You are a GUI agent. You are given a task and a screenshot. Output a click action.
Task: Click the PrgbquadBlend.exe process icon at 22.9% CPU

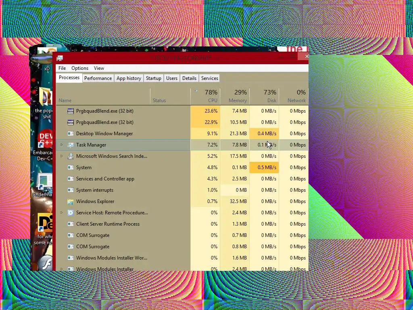(x=70, y=122)
